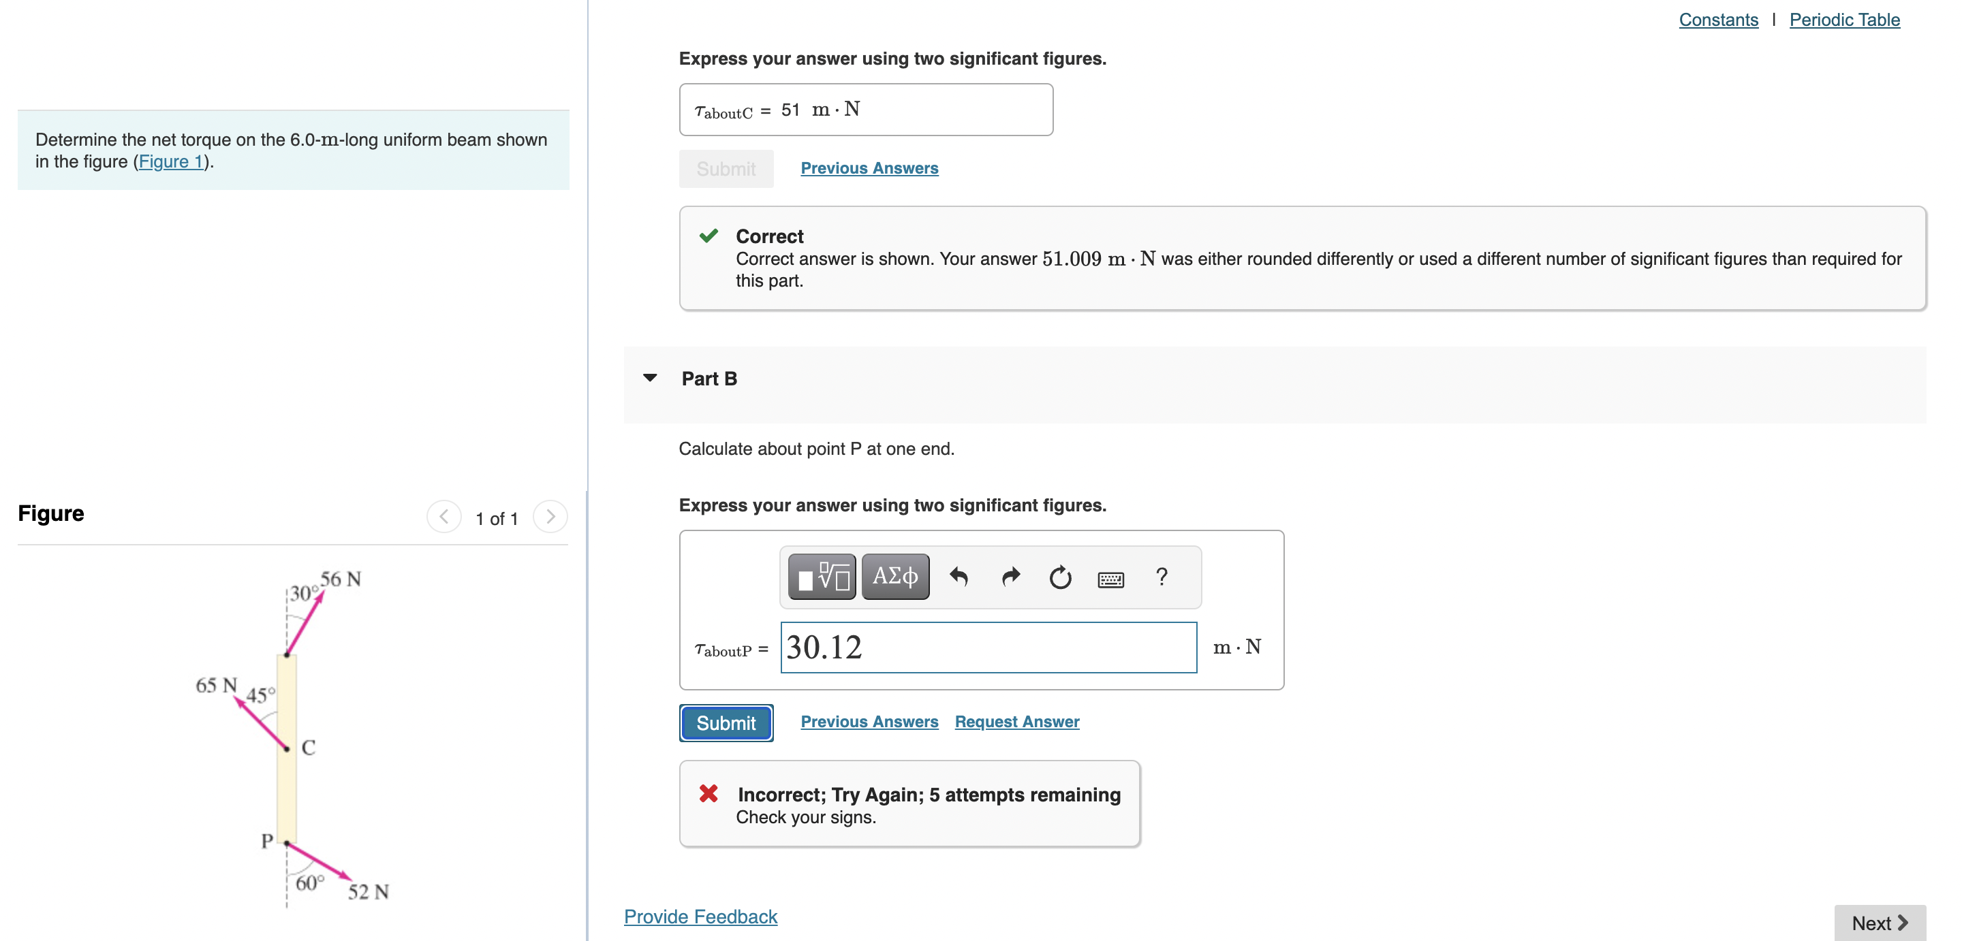Select the Greek symbols (ΑΣΦ) tool
This screenshot has width=1962, height=941.
pos(896,577)
